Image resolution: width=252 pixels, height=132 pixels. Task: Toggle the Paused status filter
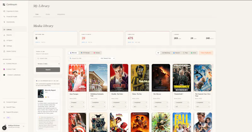pos(176,53)
